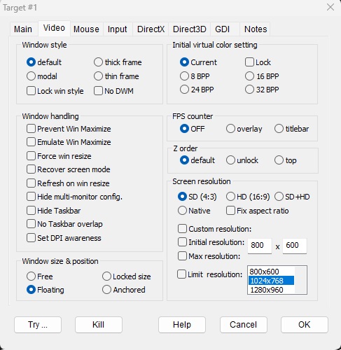Image resolution: width=341 pixels, height=350 pixels.
Task: Switch to the Direct3D tab
Action: point(189,29)
